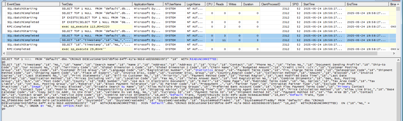Image resolution: width=403 pixels, height=121 pixels.
Task: Click the Writes column header
Action: (x=235, y=4)
